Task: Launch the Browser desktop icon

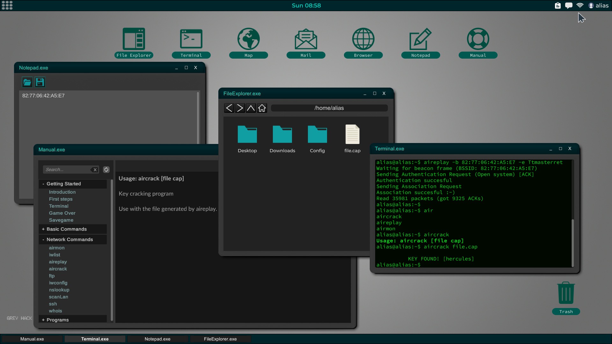Action: [363, 39]
